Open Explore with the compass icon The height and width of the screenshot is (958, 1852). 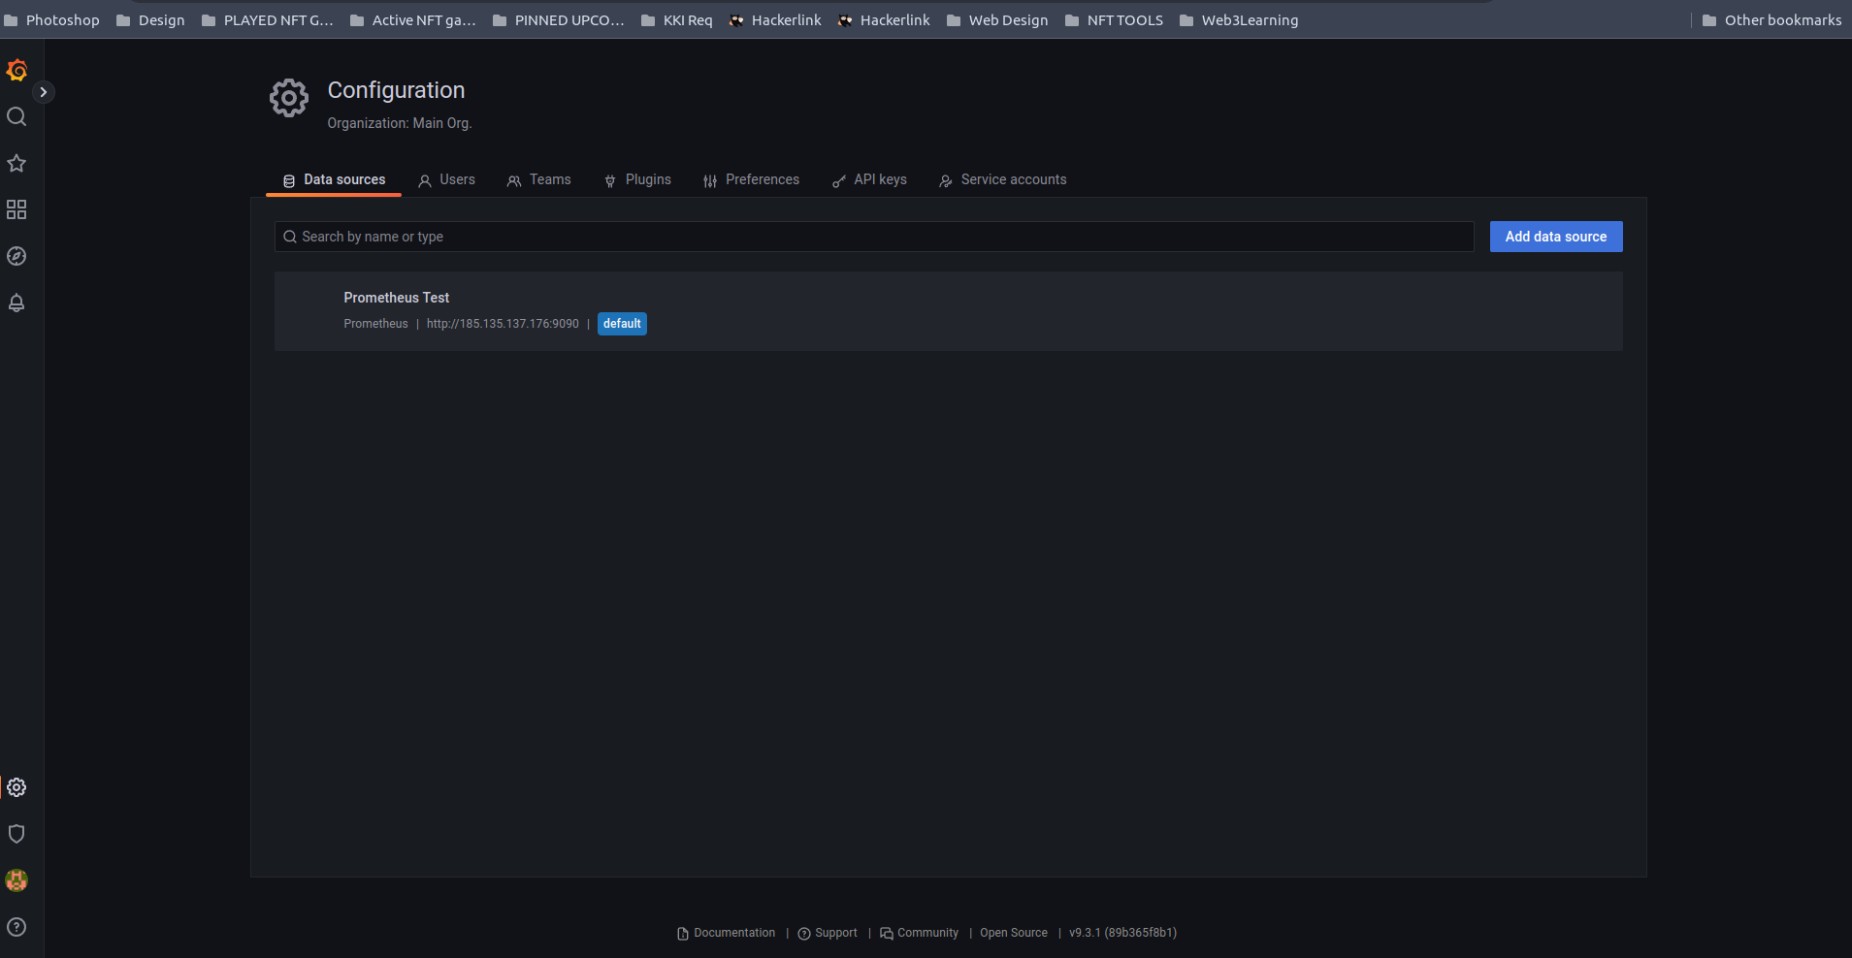point(16,255)
